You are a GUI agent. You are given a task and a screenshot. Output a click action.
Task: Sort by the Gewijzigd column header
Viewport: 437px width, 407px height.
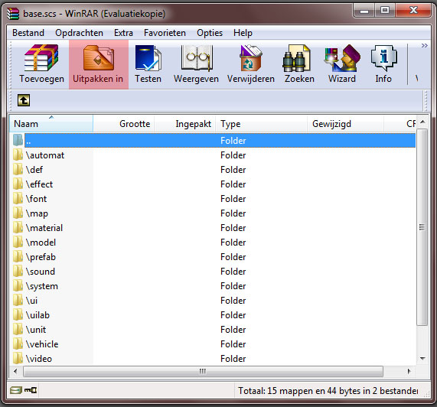pos(346,123)
